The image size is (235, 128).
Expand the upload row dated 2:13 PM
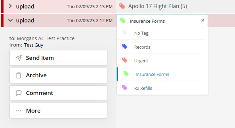(10, 6)
